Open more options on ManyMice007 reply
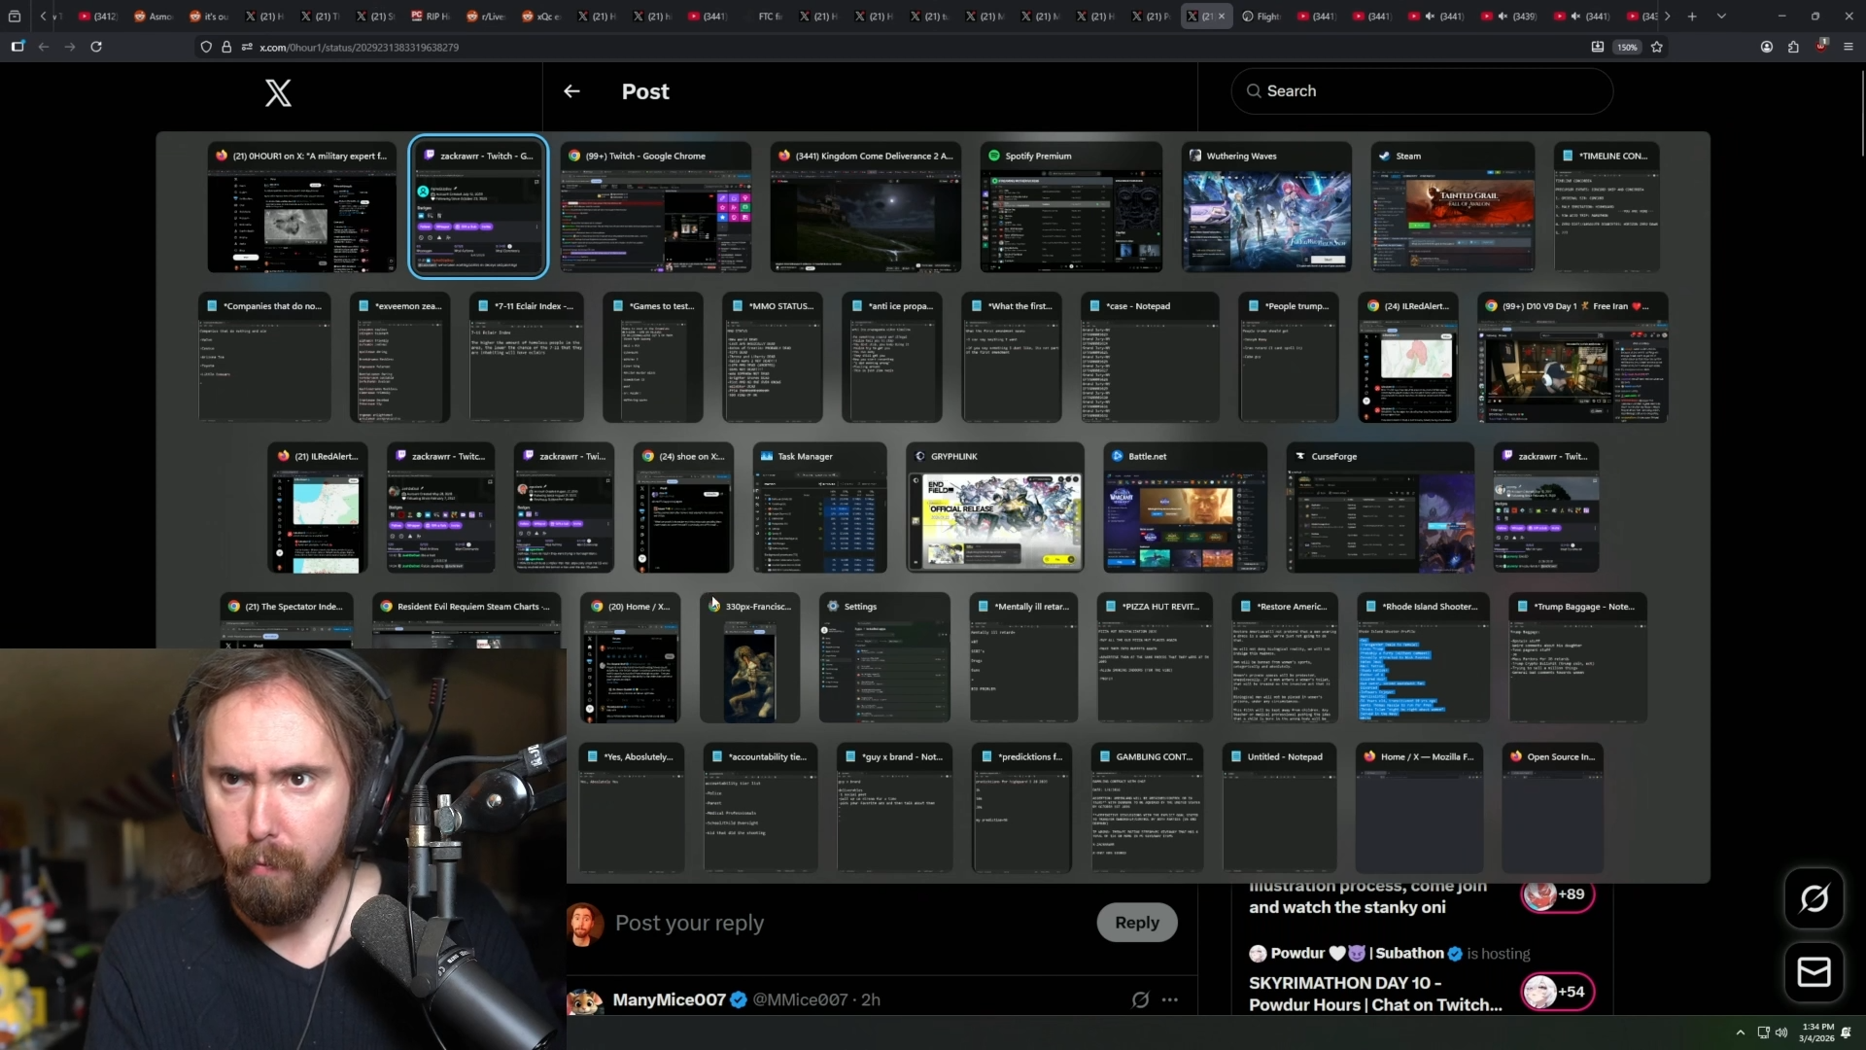The width and height of the screenshot is (1866, 1050). 1170,999
